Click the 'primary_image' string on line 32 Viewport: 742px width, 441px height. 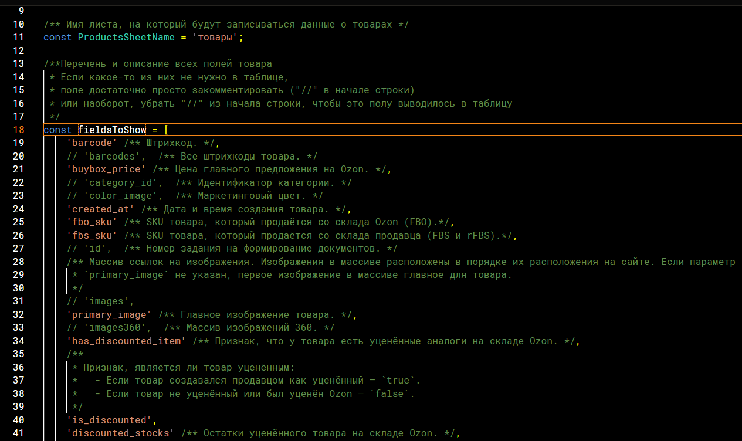coord(109,314)
